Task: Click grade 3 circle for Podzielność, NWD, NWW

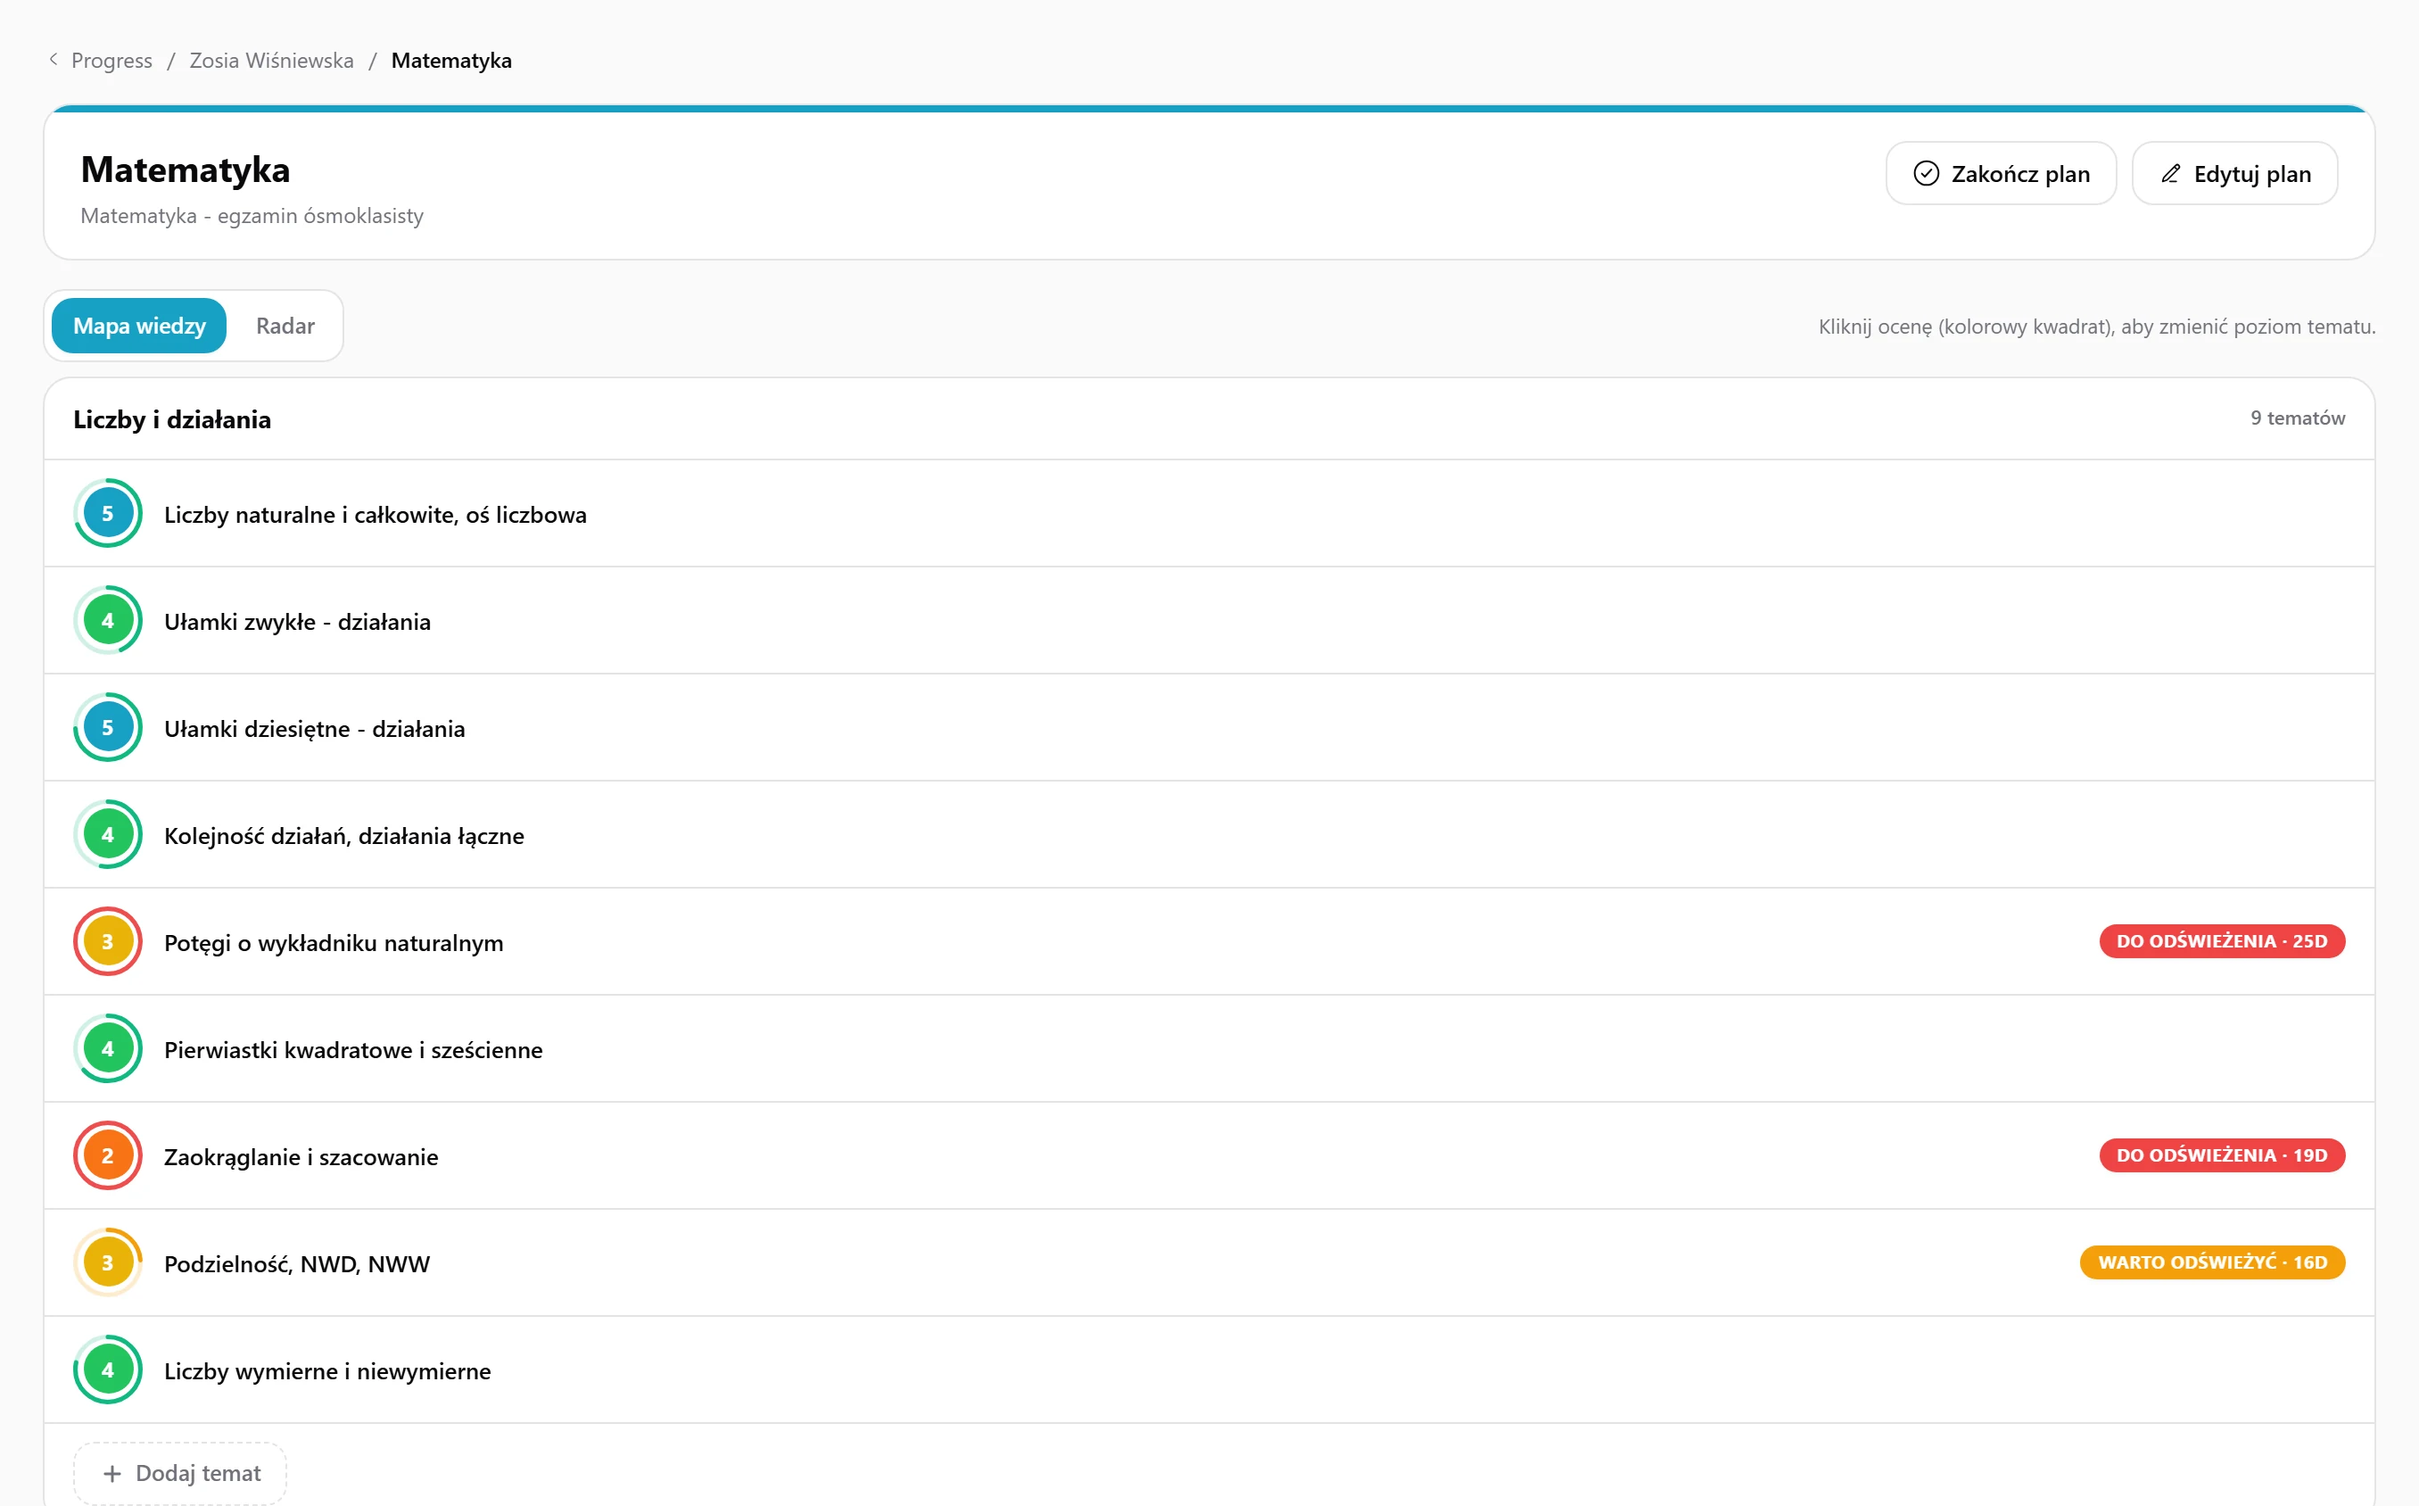Action: tap(108, 1263)
